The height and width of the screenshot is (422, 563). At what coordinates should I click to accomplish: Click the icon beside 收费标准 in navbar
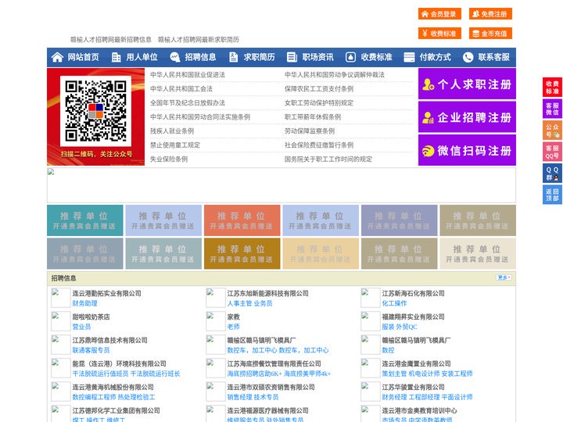[350, 57]
